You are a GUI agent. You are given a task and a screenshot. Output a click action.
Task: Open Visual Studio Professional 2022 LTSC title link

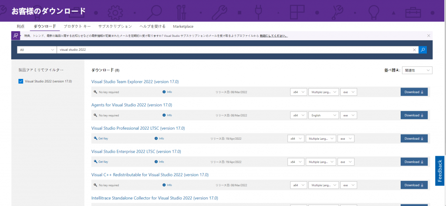point(138,128)
